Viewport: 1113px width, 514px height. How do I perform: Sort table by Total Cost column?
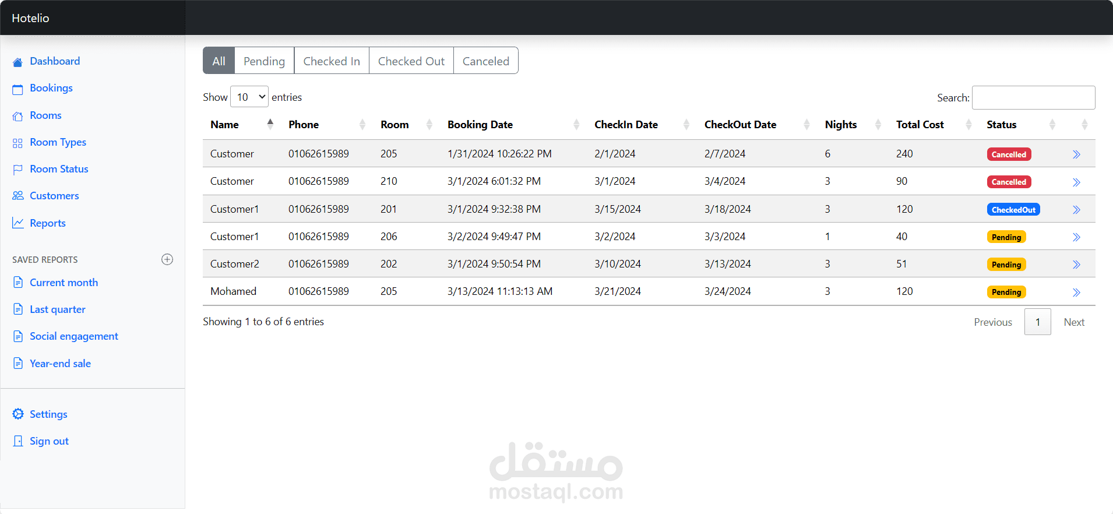tap(934, 125)
